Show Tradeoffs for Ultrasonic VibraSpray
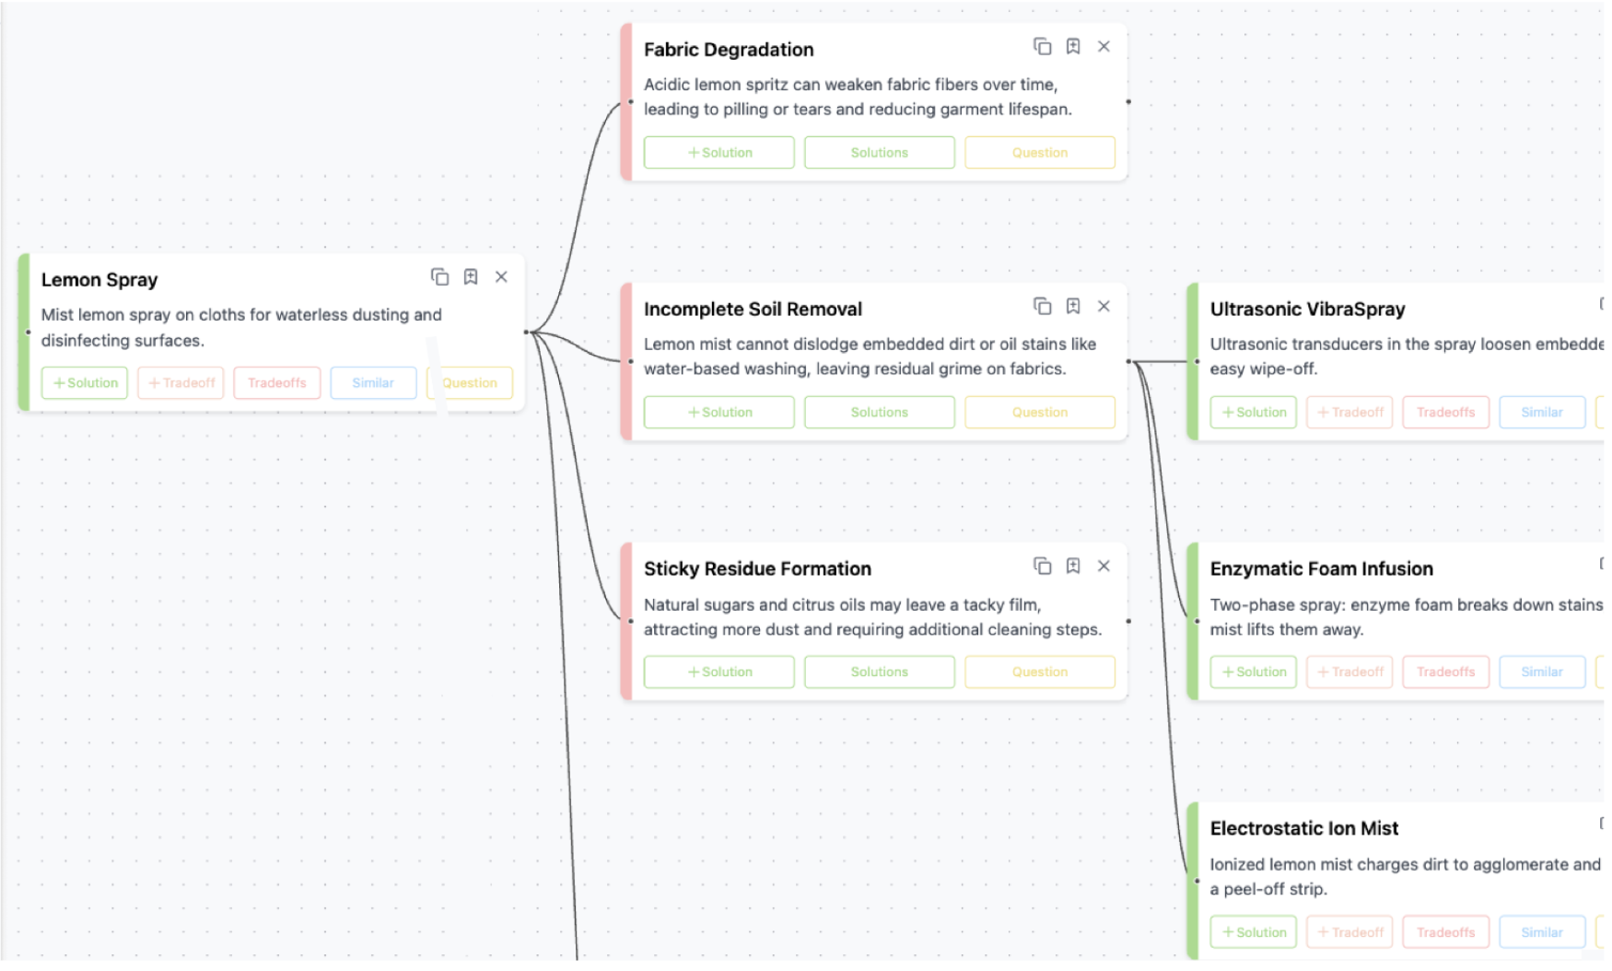 coord(1445,413)
